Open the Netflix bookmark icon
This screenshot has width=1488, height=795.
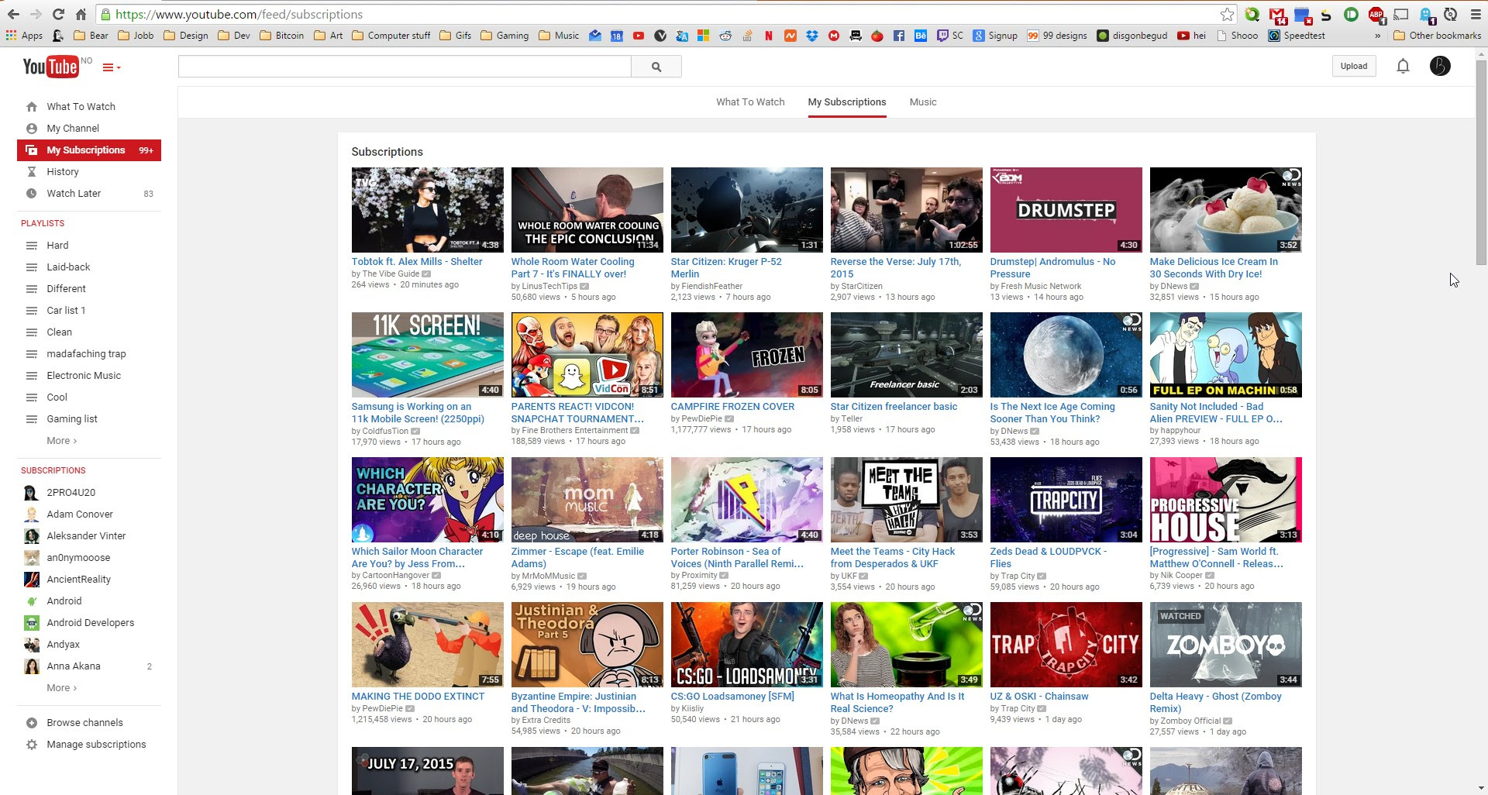tap(769, 36)
